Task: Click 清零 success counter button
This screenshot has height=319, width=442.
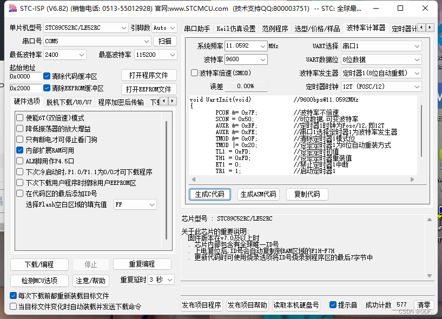Action: click(424, 305)
